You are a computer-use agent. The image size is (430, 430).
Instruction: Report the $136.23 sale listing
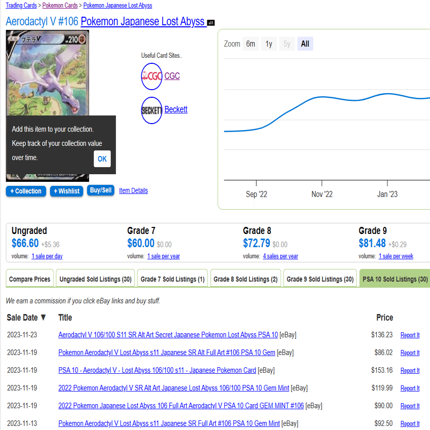(x=410, y=335)
